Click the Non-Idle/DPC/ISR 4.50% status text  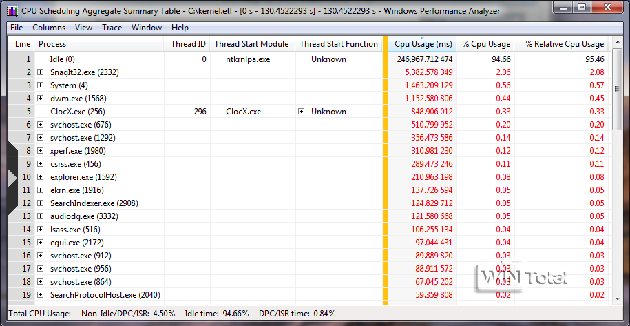[x=128, y=314]
